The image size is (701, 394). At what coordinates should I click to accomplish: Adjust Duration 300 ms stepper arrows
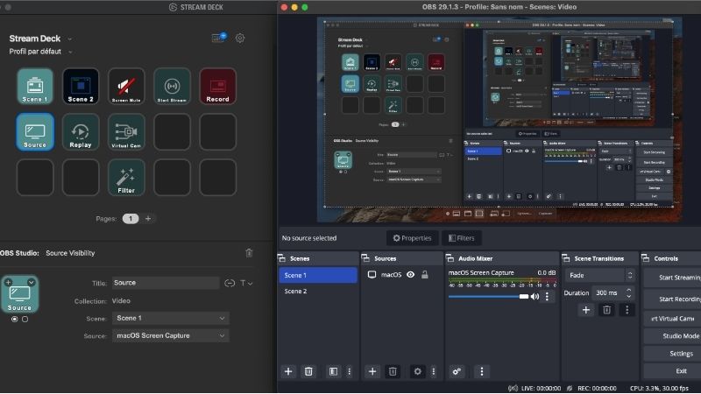point(629,293)
